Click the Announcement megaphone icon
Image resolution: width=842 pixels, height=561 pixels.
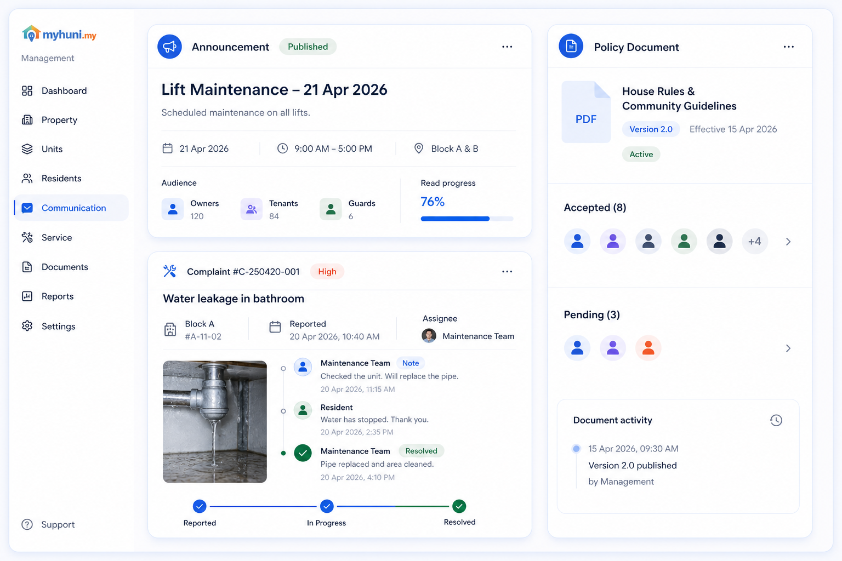pos(169,47)
